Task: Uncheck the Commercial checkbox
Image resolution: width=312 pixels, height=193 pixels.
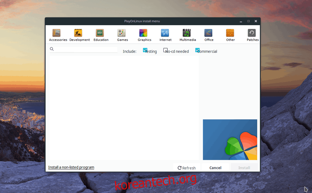Action: coord(198,50)
